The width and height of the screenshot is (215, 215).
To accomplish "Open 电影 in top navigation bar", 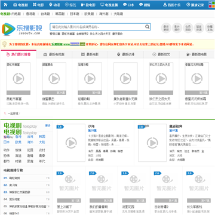I will (x=38, y=5).
